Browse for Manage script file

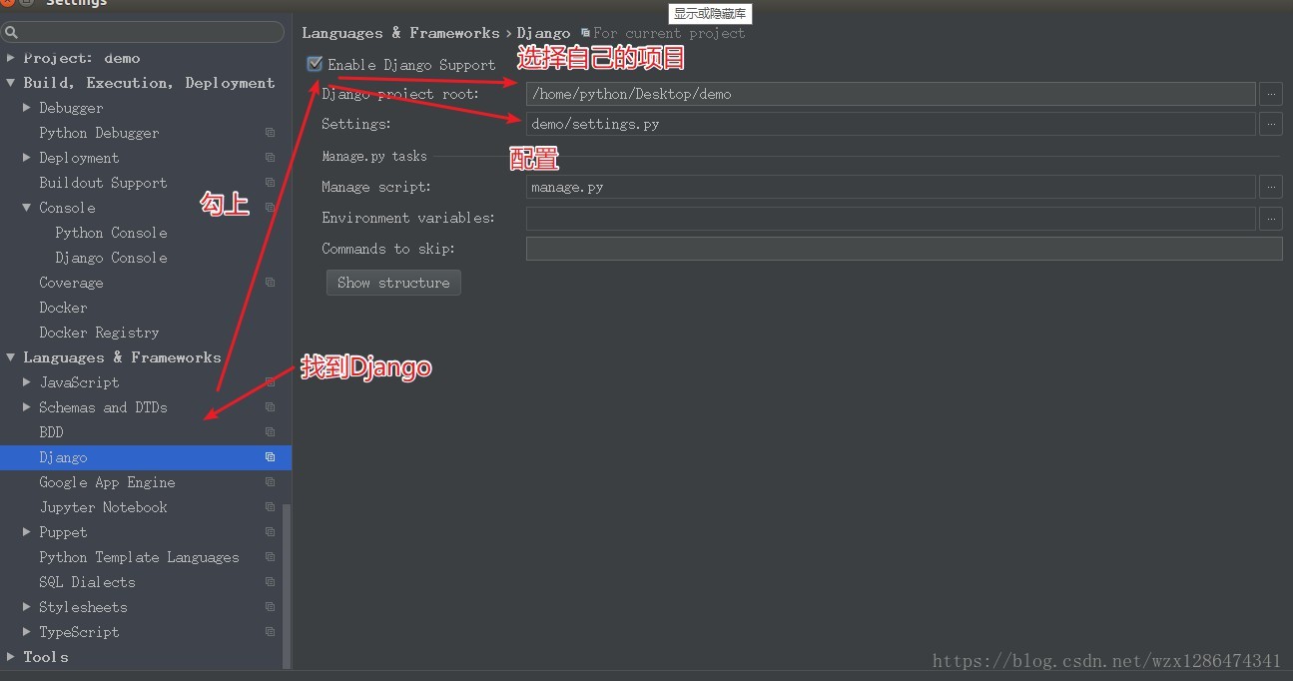click(x=1270, y=187)
